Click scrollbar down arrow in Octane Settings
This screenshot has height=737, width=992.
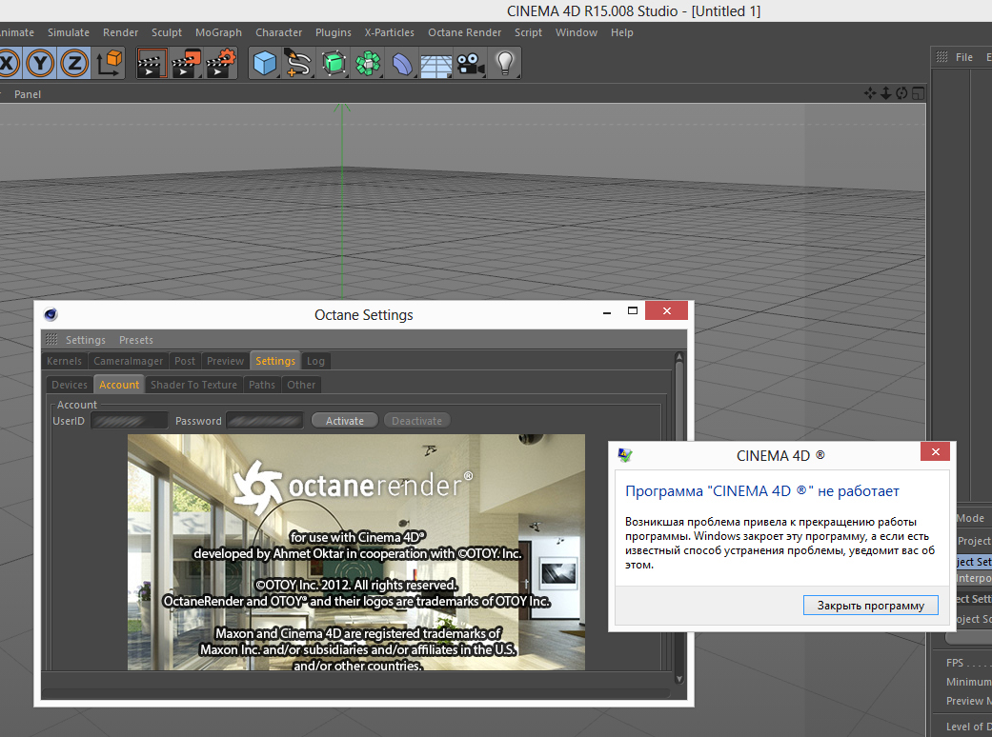[x=678, y=679]
